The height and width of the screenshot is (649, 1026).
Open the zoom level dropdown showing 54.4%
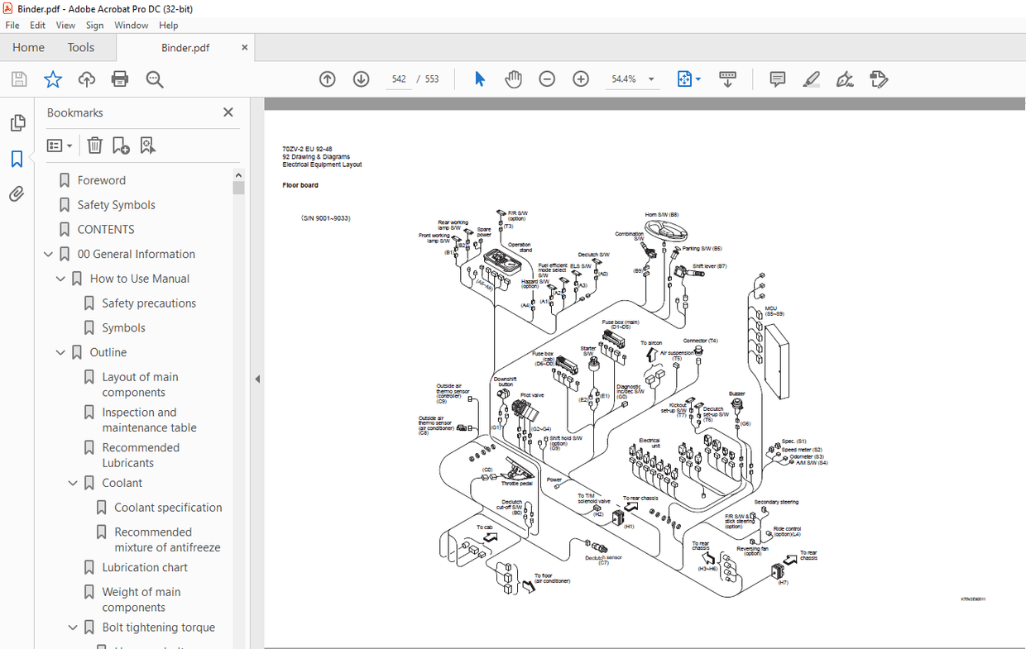(x=651, y=79)
